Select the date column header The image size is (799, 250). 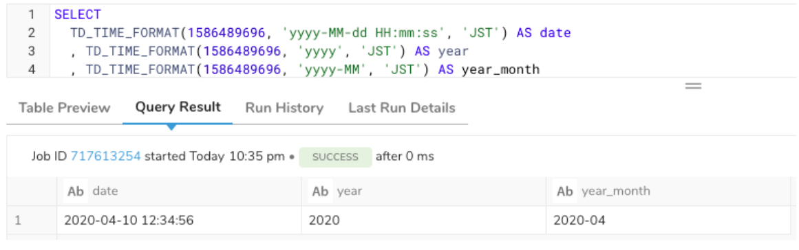[179, 192]
